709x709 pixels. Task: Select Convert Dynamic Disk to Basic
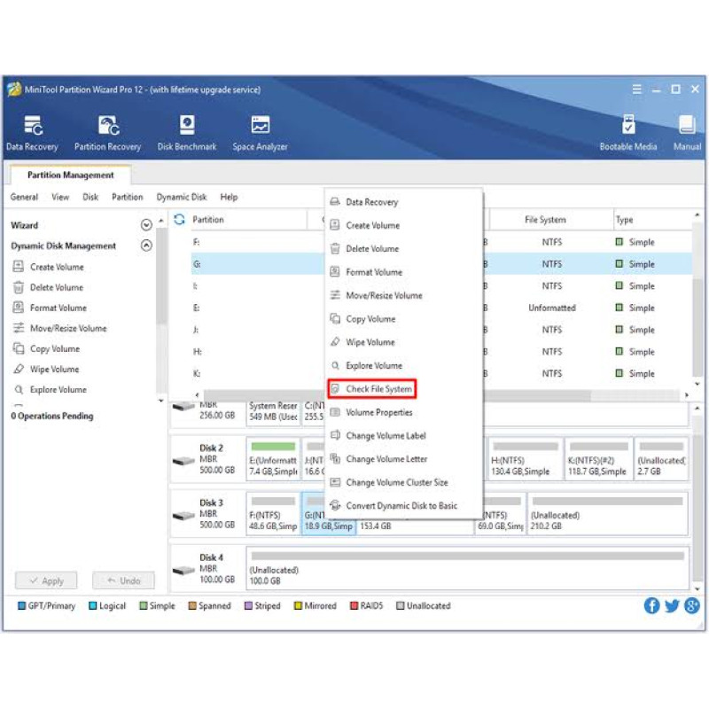(401, 505)
